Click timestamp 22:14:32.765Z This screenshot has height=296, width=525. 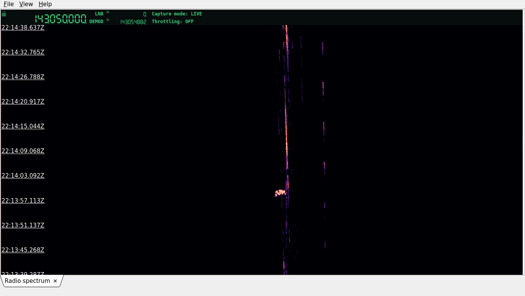point(23,52)
